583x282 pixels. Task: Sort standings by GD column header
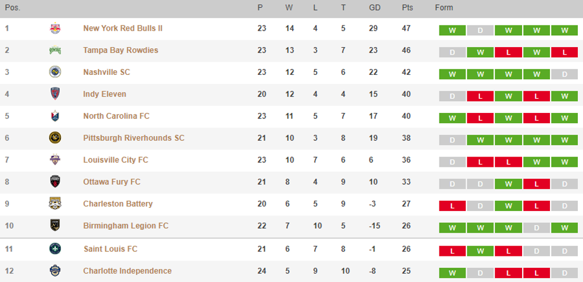pos(375,8)
